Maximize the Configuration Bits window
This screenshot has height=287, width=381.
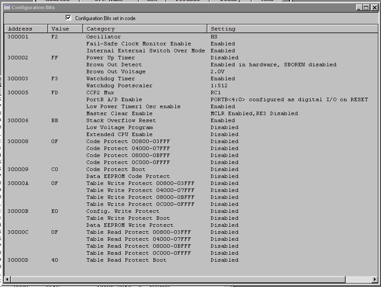(367, 7)
